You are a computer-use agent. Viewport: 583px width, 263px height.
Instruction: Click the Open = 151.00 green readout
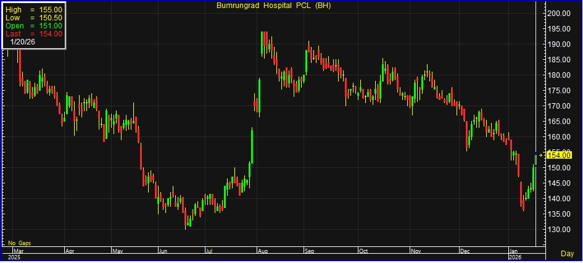pos(33,26)
